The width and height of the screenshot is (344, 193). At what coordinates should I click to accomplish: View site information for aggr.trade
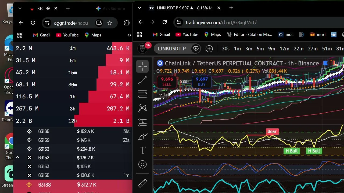(47, 23)
